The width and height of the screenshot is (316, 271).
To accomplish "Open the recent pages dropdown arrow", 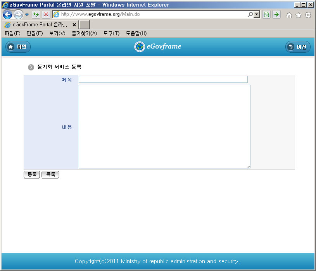I will tap(27, 15).
